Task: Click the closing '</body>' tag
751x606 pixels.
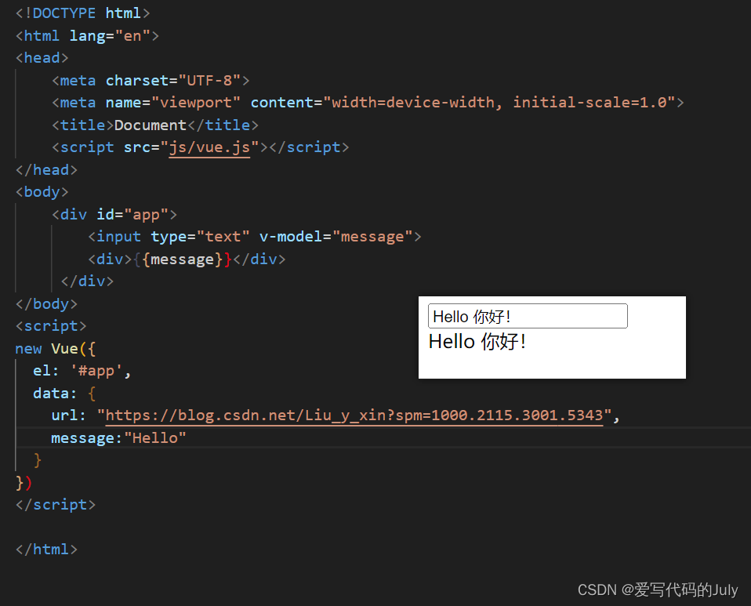Action: point(46,304)
